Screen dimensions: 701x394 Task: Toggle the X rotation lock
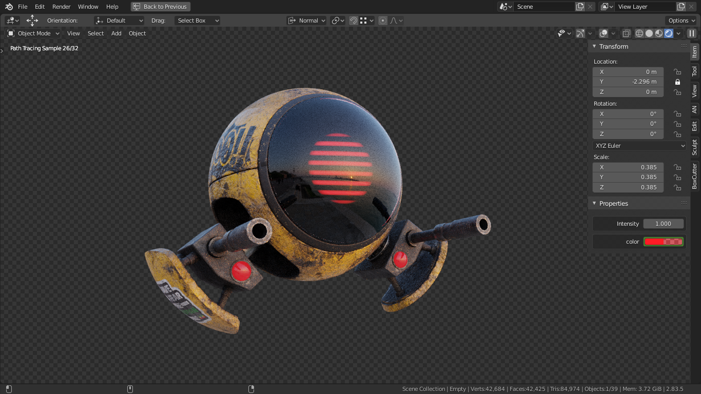(x=677, y=113)
